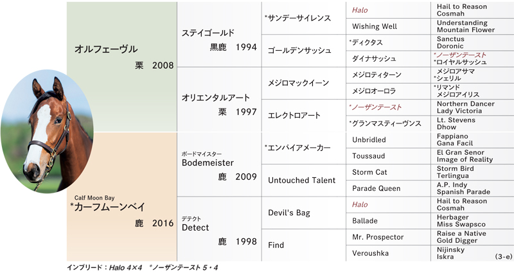Select Storm Cat in pedigree
The width and height of the screenshot is (514, 273).
point(369,172)
